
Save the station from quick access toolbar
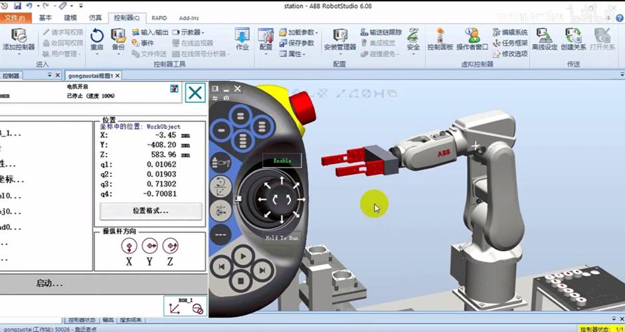(x=17, y=6)
